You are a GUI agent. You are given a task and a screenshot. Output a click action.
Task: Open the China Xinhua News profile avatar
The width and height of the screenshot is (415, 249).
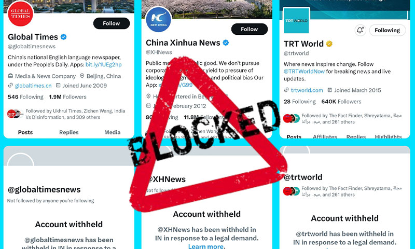coord(158,20)
